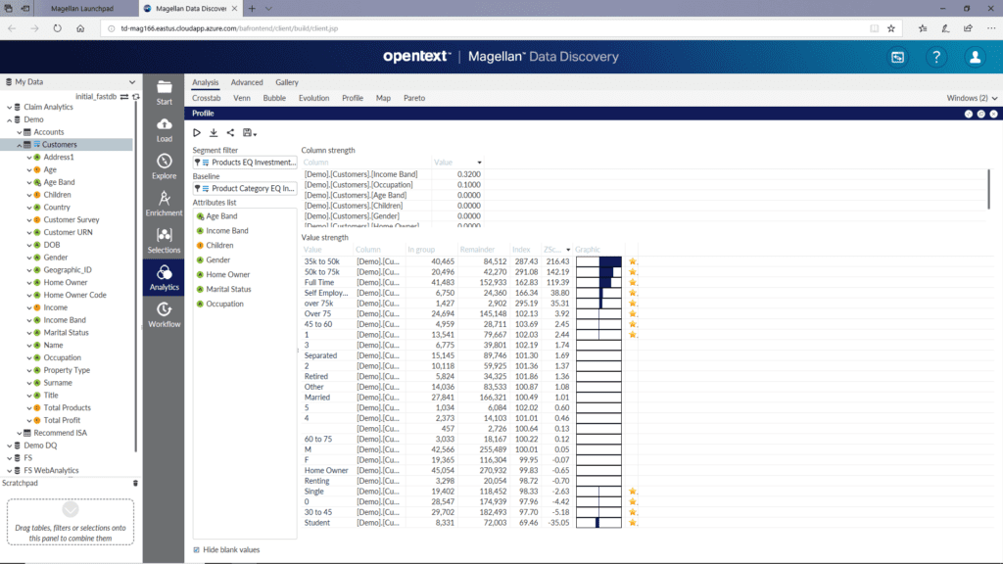Expand the Accounts table node
Viewport: 1003px width, 564px height.
click(20, 132)
